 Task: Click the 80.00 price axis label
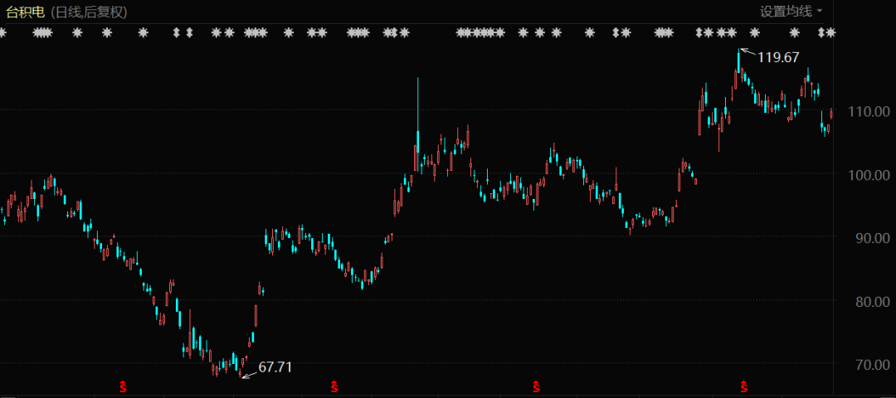[870, 302]
